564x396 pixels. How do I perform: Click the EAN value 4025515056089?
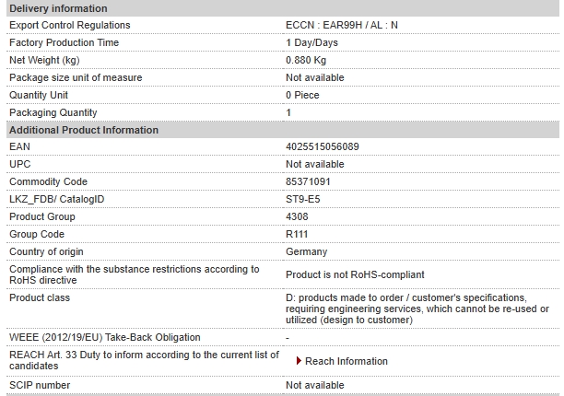tap(323, 146)
